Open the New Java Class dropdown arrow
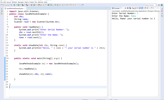Viewport: 164px width, 100px height. [36, 5]
